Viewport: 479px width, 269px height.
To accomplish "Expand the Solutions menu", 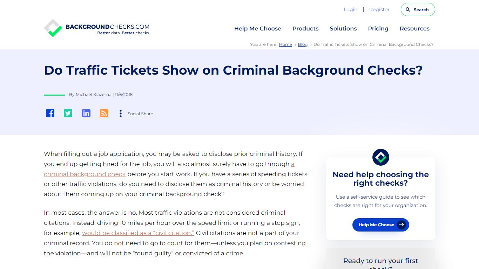I will (x=343, y=29).
